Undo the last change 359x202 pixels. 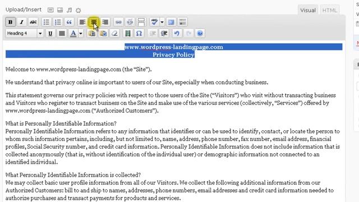(177, 34)
